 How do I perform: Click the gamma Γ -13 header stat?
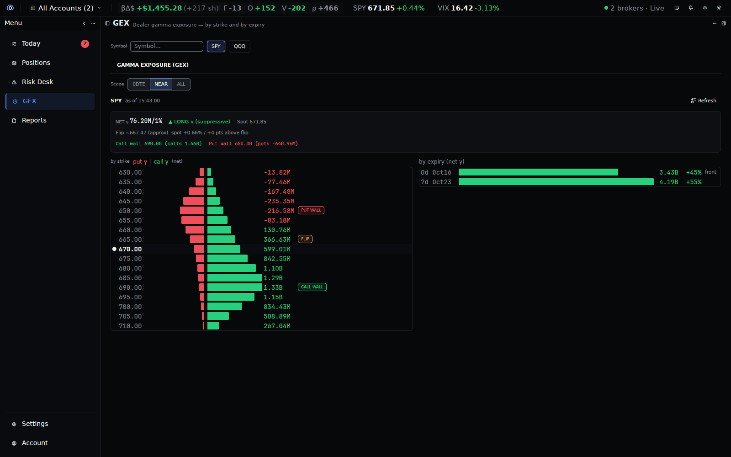click(x=232, y=8)
